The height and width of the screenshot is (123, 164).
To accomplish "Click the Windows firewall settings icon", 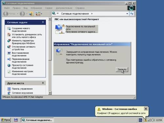I will [9, 41].
